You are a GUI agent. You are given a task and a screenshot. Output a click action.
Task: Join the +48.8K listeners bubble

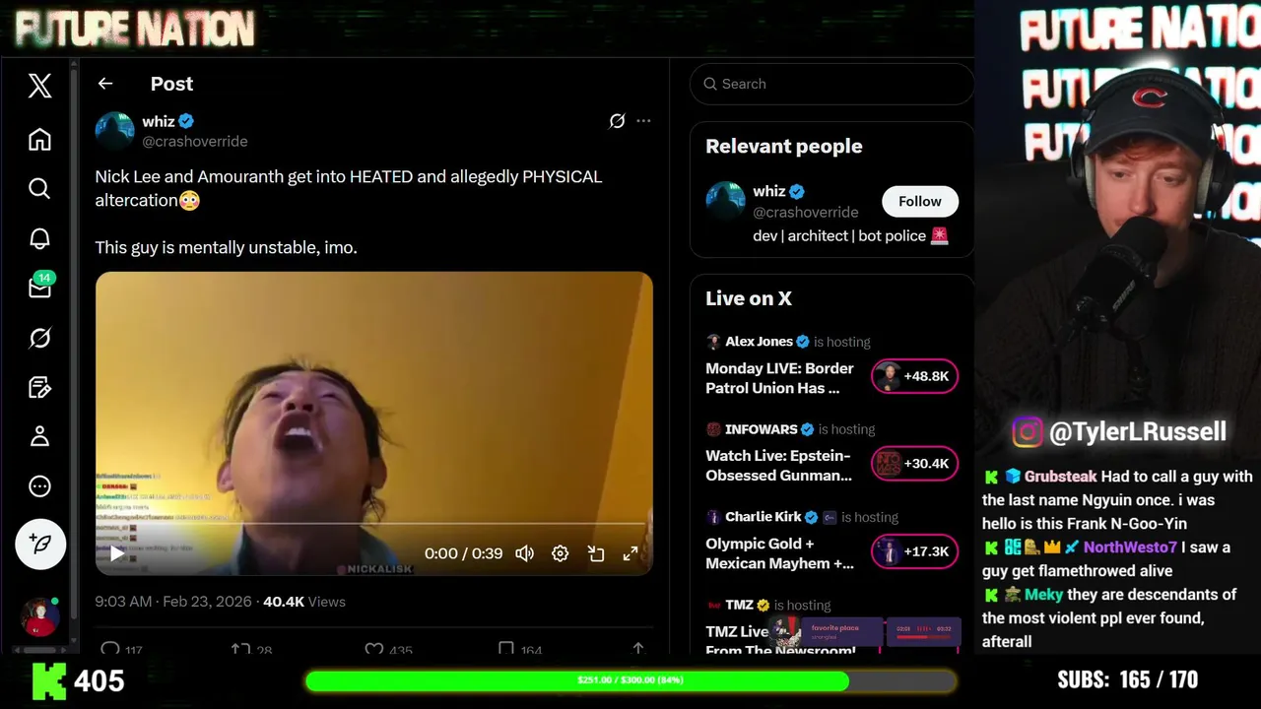click(x=914, y=376)
